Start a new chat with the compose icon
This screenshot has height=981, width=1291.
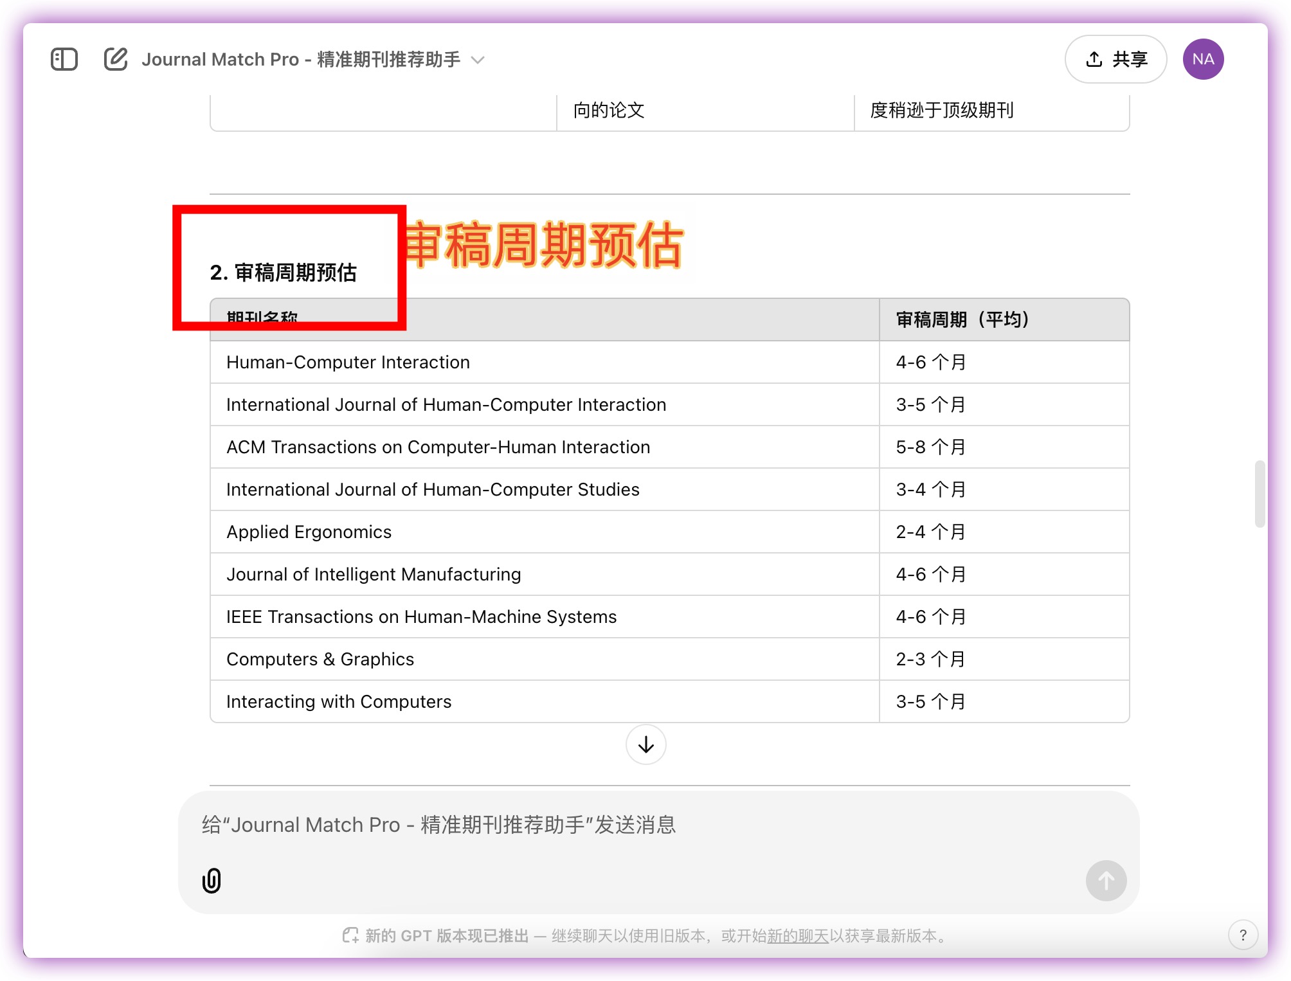[116, 59]
